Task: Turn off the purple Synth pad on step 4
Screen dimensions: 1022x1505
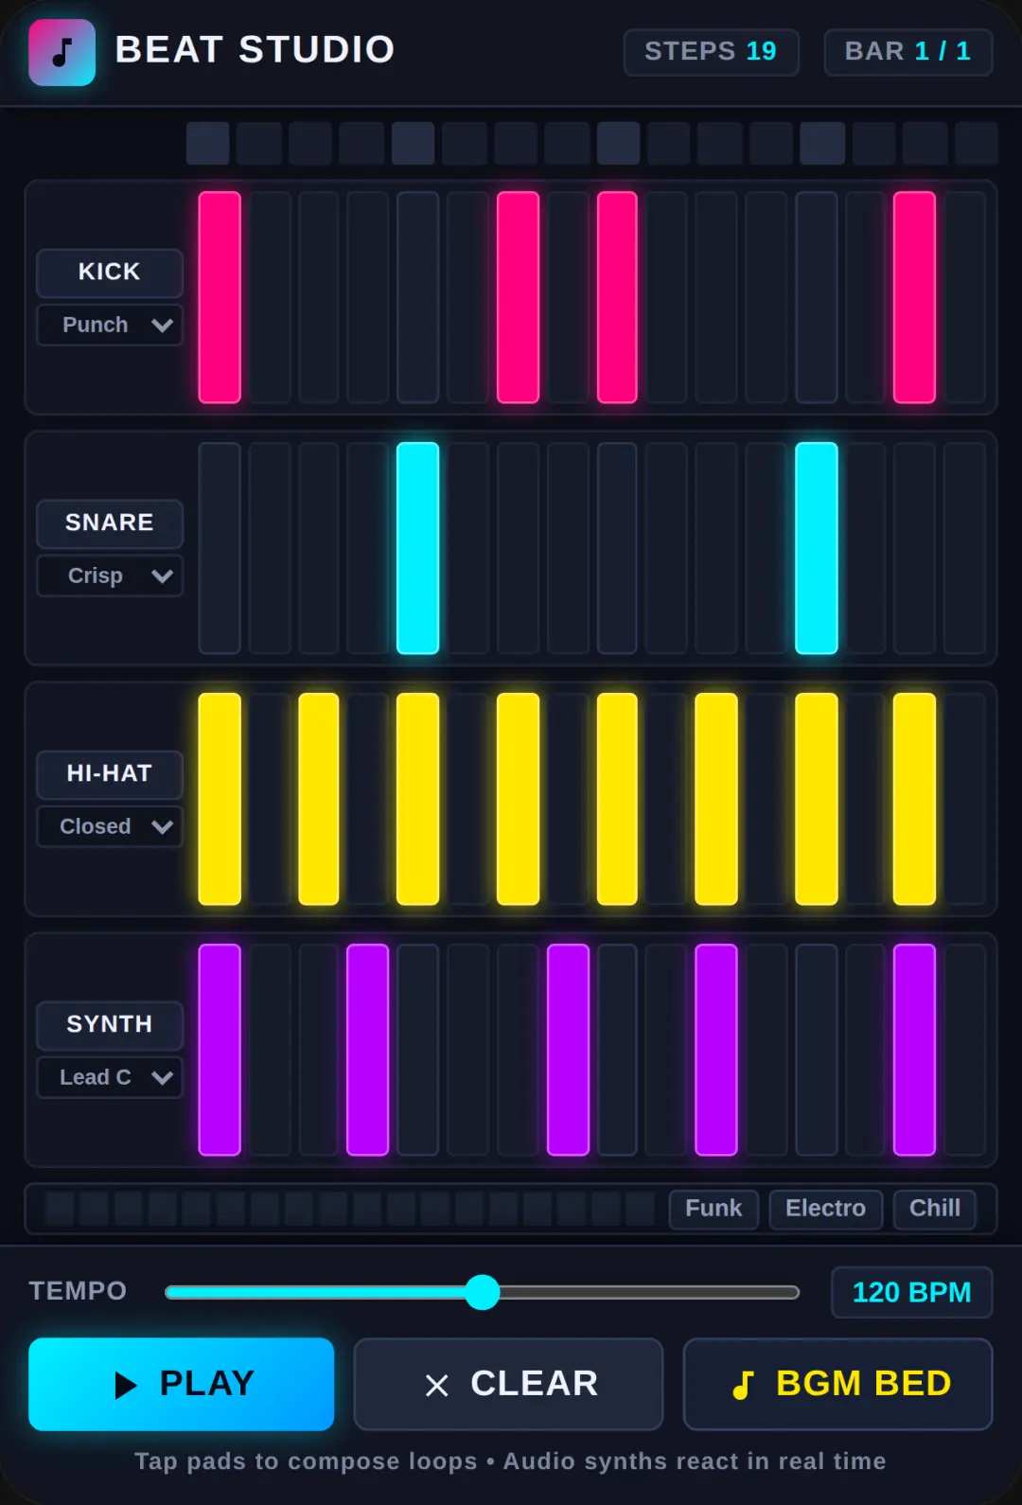Action: pyautogui.click(x=367, y=1050)
